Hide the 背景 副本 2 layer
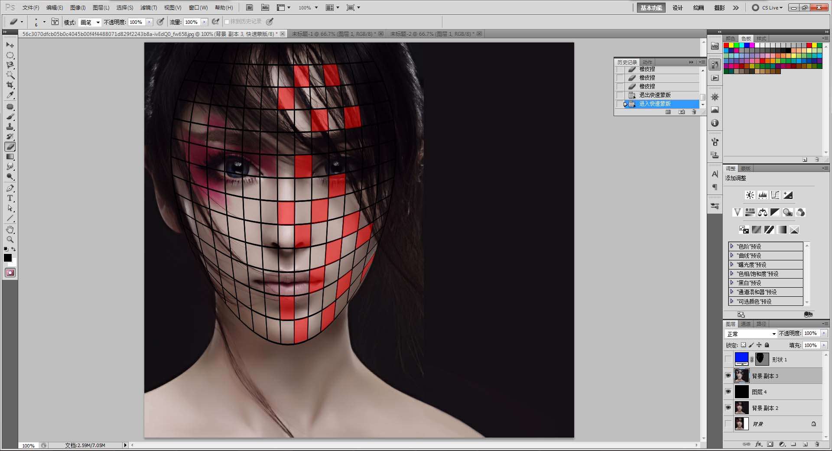This screenshot has height=451, width=832. tap(728, 408)
